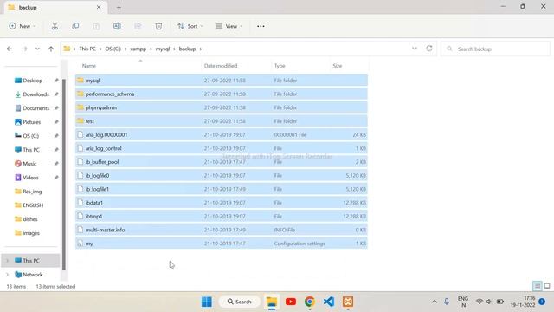Go back with the left arrow
Screen dimensions: 554x312
pyautogui.click(x=10, y=49)
